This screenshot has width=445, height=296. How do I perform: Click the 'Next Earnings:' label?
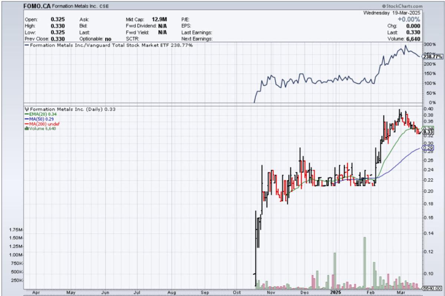coord(197,39)
